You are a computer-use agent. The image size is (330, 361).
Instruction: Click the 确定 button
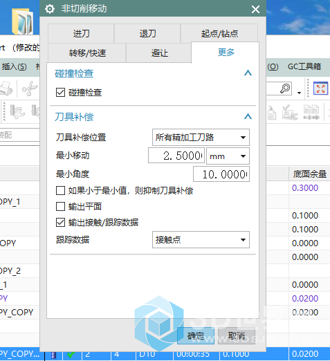coord(196,336)
